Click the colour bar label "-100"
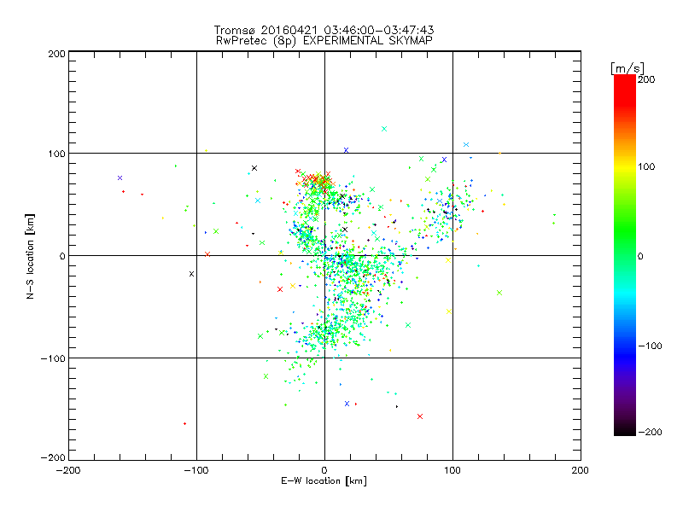The height and width of the screenshot is (512, 683). coord(650,346)
